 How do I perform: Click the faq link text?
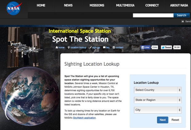[x=108, y=48]
